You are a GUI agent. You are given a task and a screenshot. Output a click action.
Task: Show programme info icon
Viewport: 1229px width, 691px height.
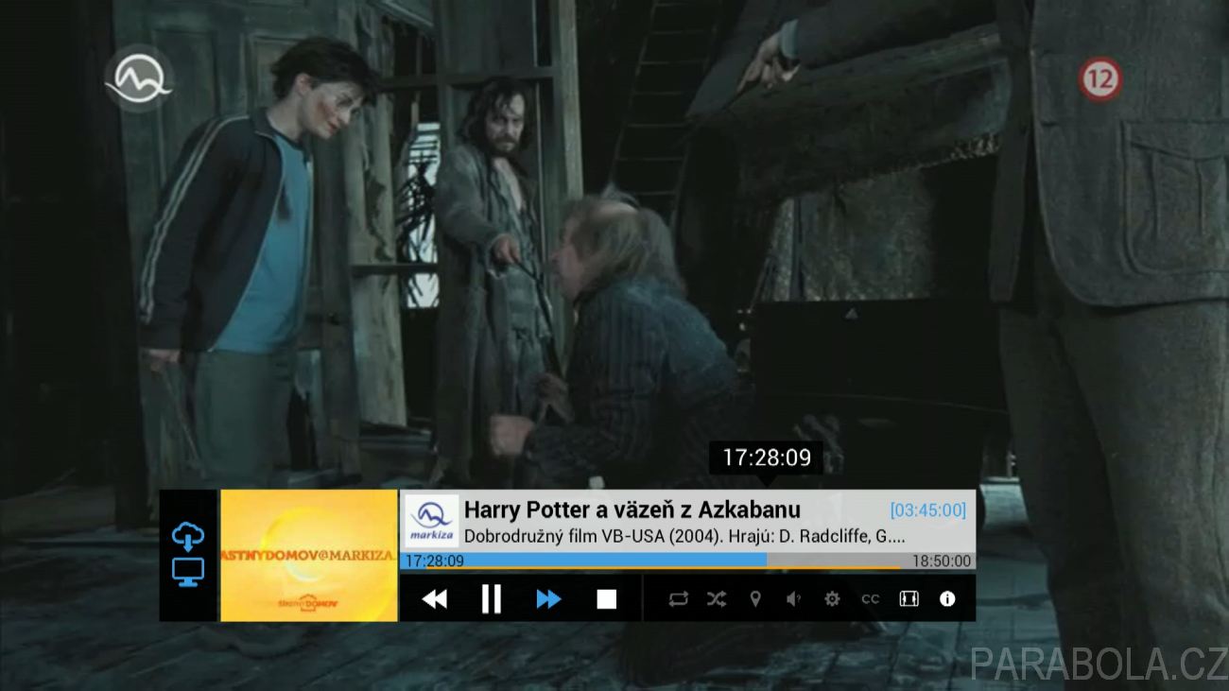[x=947, y=599]
